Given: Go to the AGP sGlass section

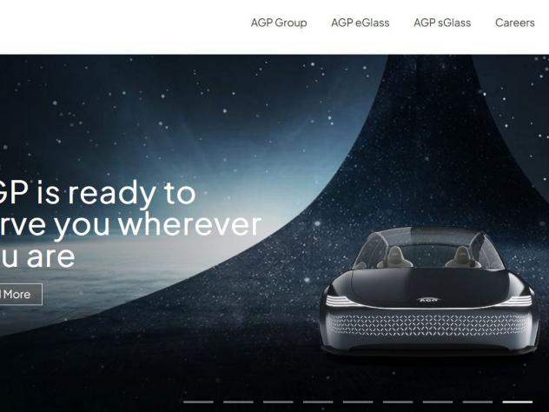Looking at the screenshot, I should (442, 23).
